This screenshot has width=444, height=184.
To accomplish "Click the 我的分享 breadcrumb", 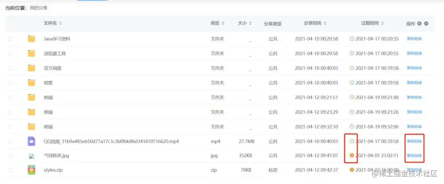I will pyautogui.click(x=39, y=8).
